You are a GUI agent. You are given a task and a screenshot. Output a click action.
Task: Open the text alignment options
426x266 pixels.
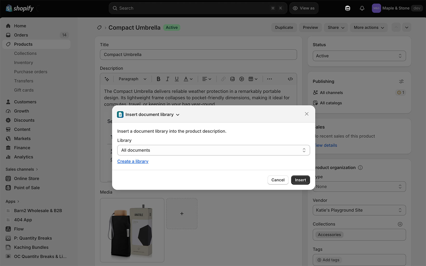click(207, 79)
